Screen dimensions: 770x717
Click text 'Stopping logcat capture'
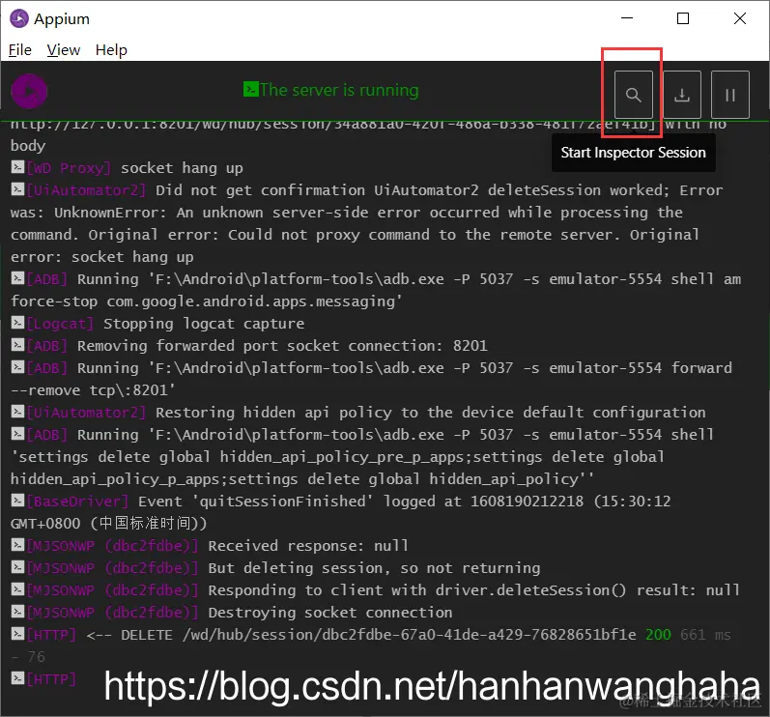coord(204,324)
